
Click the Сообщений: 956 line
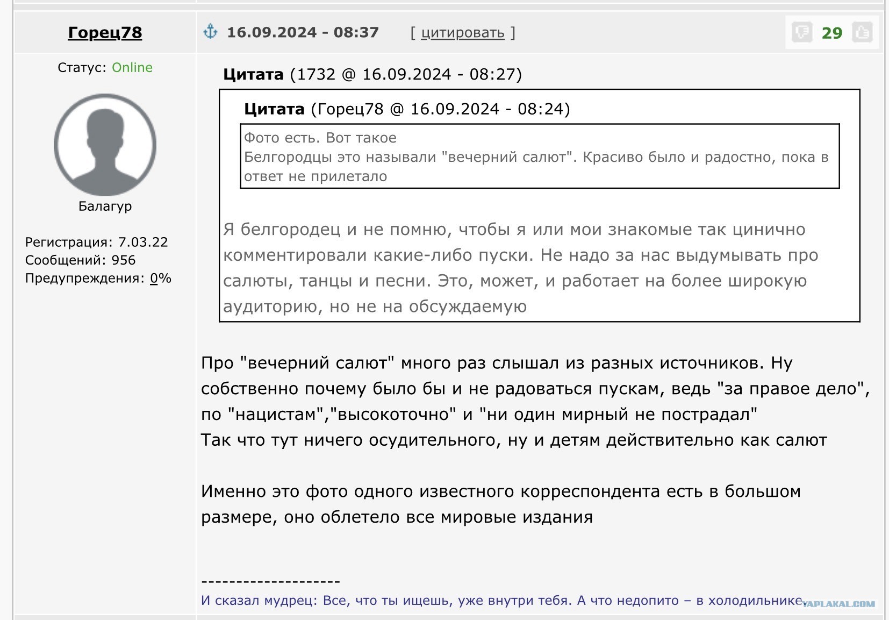coord(80,260)
